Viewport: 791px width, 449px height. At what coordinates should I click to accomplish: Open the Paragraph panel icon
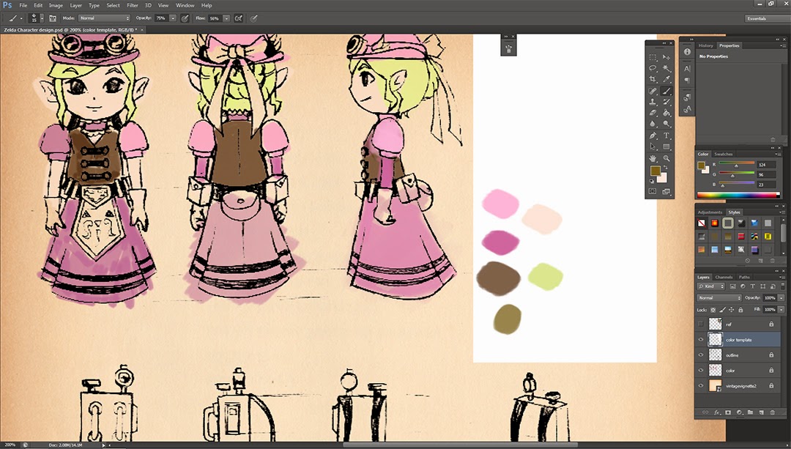tap(687, 81)
